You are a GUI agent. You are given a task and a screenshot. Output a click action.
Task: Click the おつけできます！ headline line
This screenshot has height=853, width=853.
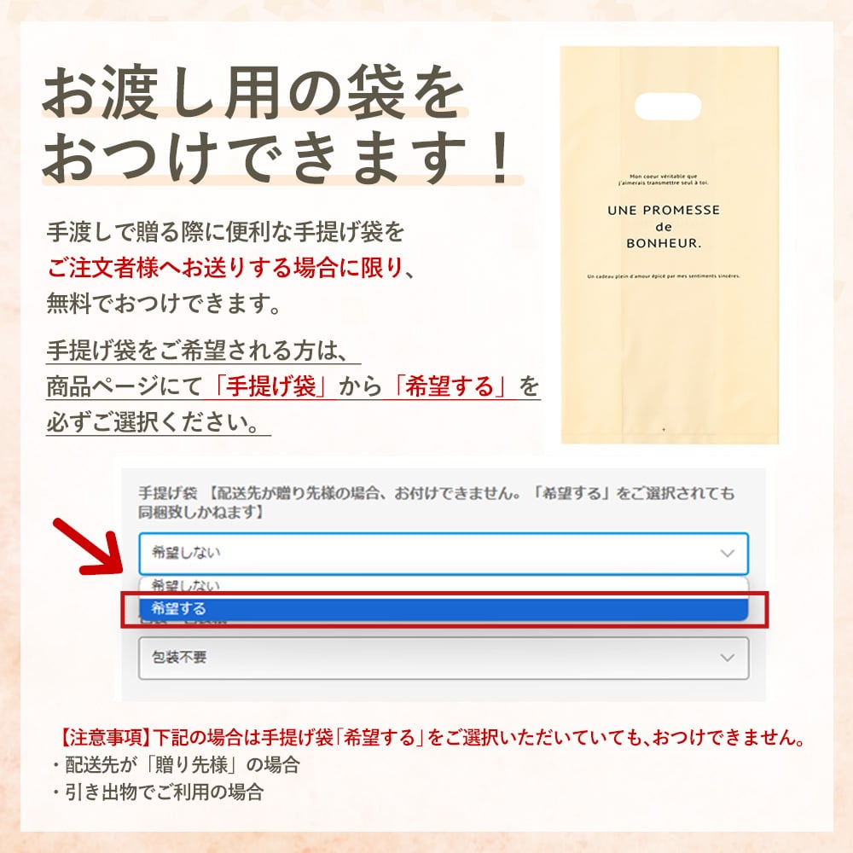click(279, 157)
